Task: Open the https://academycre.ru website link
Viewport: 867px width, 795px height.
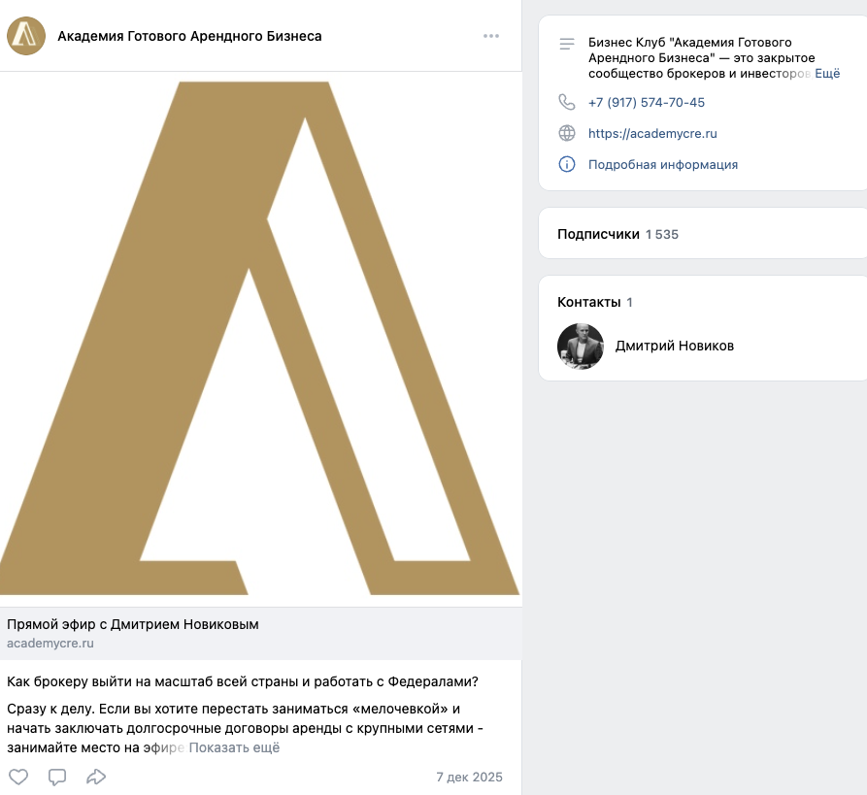Action: click(652, 134)
